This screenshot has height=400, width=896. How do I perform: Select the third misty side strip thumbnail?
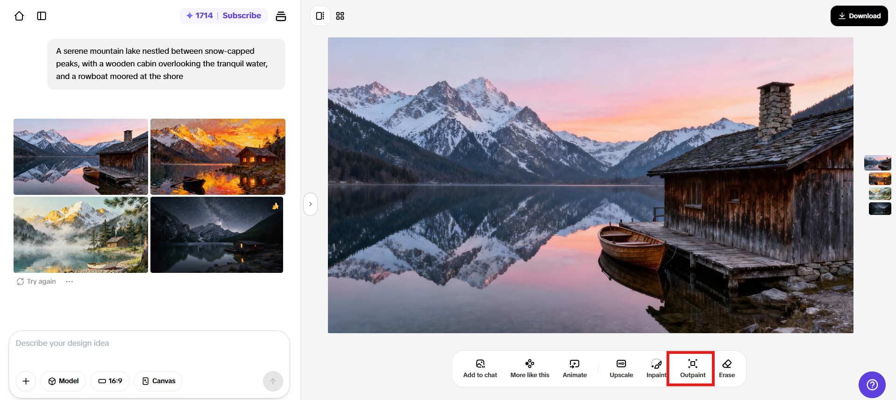click(880, 193)
